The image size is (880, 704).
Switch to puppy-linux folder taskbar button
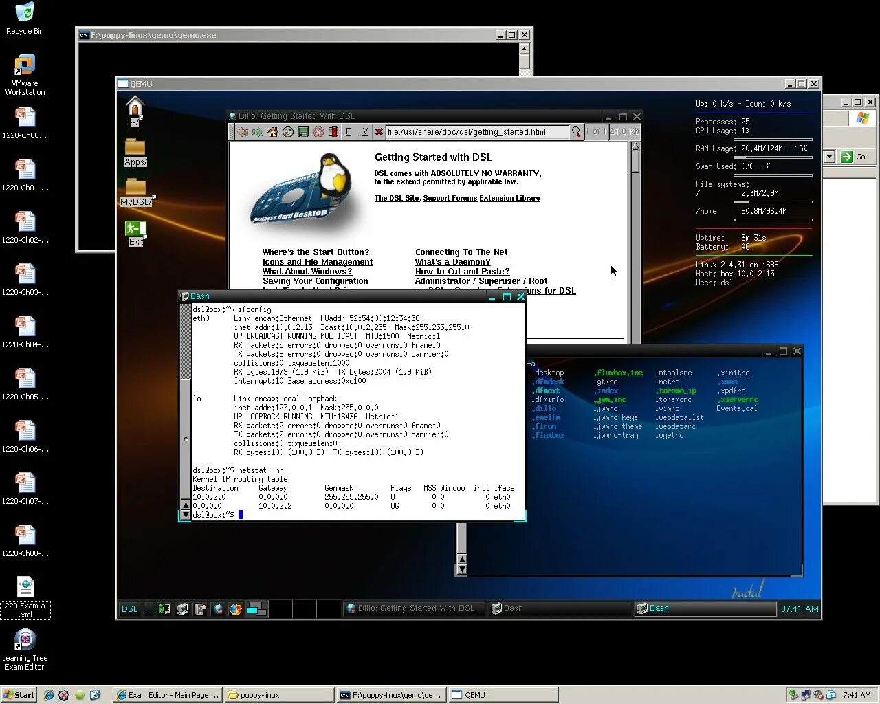pos(278,695)
